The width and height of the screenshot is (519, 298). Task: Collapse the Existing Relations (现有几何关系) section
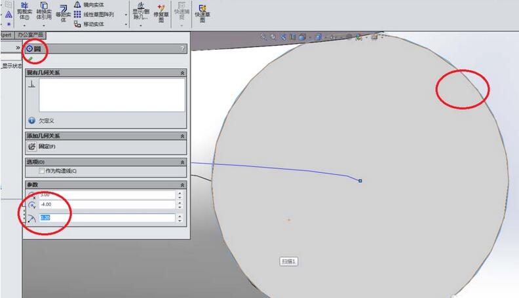point(182,73)
